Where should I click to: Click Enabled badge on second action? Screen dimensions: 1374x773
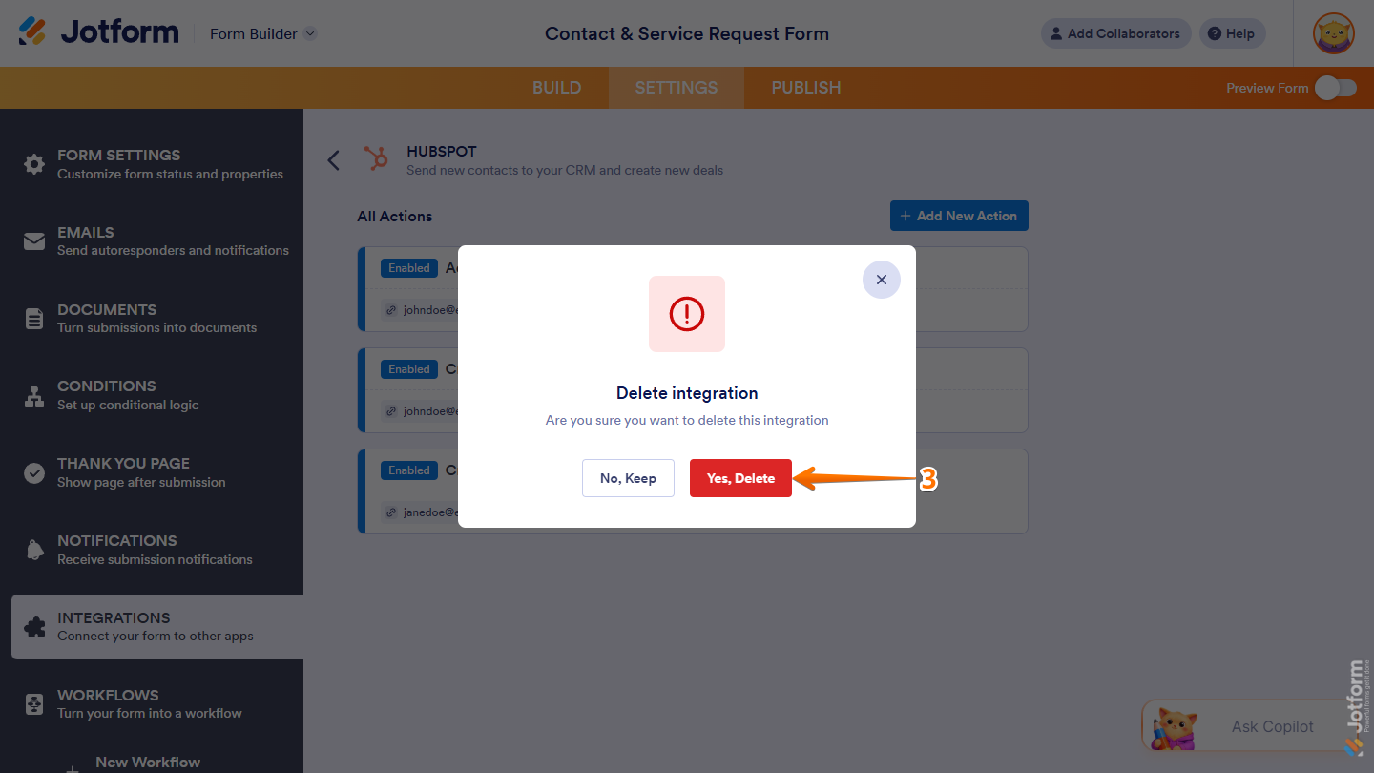coord(409,369)
